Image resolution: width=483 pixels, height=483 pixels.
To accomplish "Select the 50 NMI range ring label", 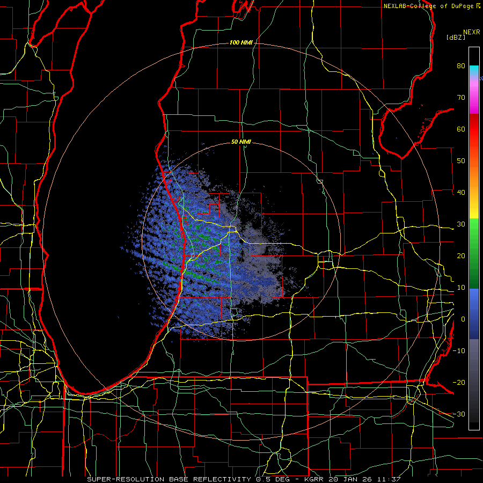I will (x=241, y=142).
